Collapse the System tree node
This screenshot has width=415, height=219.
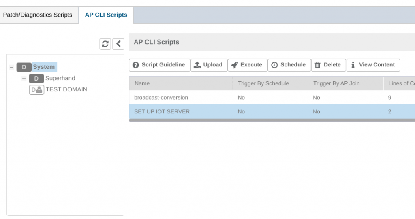(x=11, y=67)
